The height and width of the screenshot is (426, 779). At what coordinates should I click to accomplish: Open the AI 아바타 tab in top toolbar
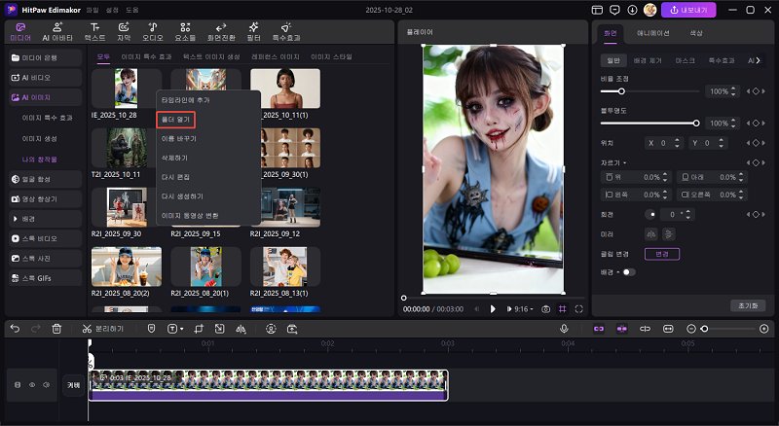(x=56, y=31)
